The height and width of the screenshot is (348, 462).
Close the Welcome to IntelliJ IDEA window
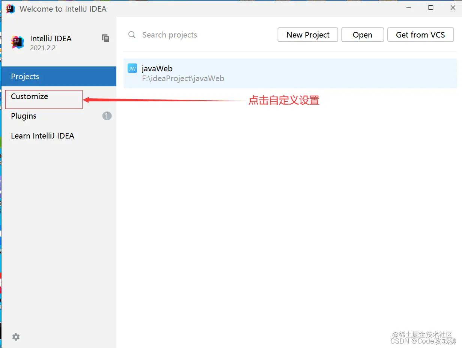[453, 8]
